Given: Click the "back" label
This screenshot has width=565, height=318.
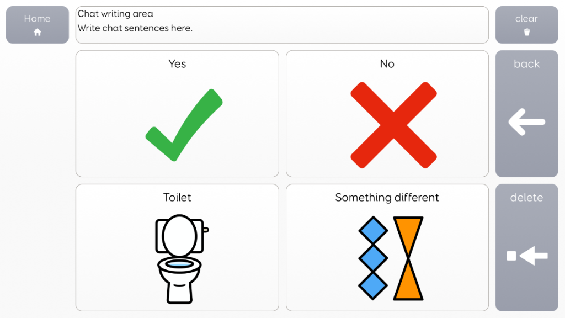Looking at the screenshot, I should click(x=527, y=64).
